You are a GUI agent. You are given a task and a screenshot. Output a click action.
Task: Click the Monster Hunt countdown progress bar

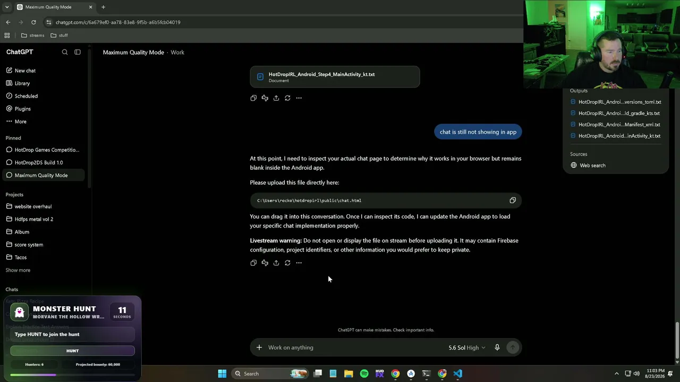[72, 375]
